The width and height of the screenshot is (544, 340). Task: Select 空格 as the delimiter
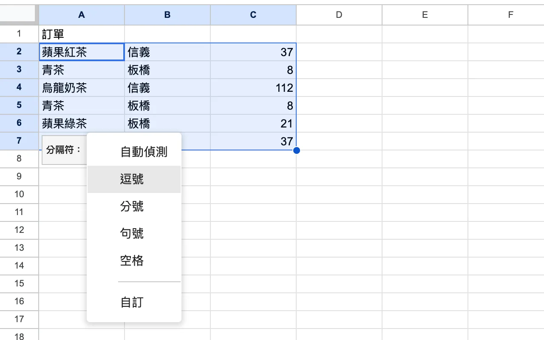point(134,261)
